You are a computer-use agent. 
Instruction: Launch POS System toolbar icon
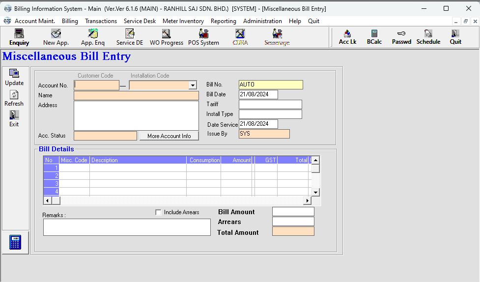[203, 37]
